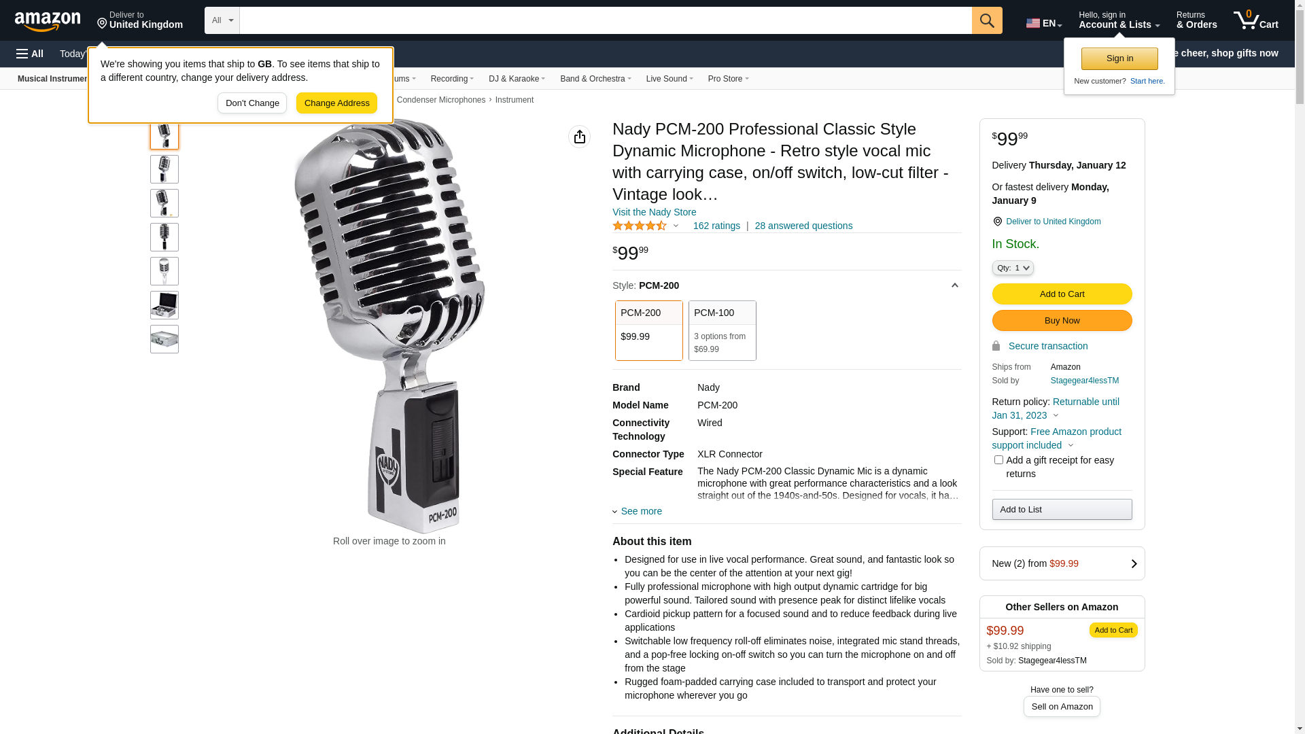The width and height of the screenshot is (1305, 734).
Task: Open the DJ & Karaoke menu
Action: (x=517, y=79)
